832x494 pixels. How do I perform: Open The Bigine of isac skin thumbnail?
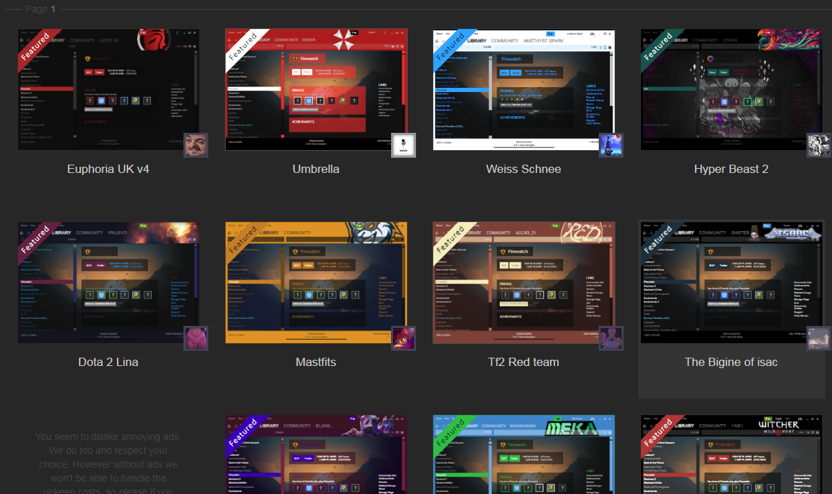click(x=732, y=282)
